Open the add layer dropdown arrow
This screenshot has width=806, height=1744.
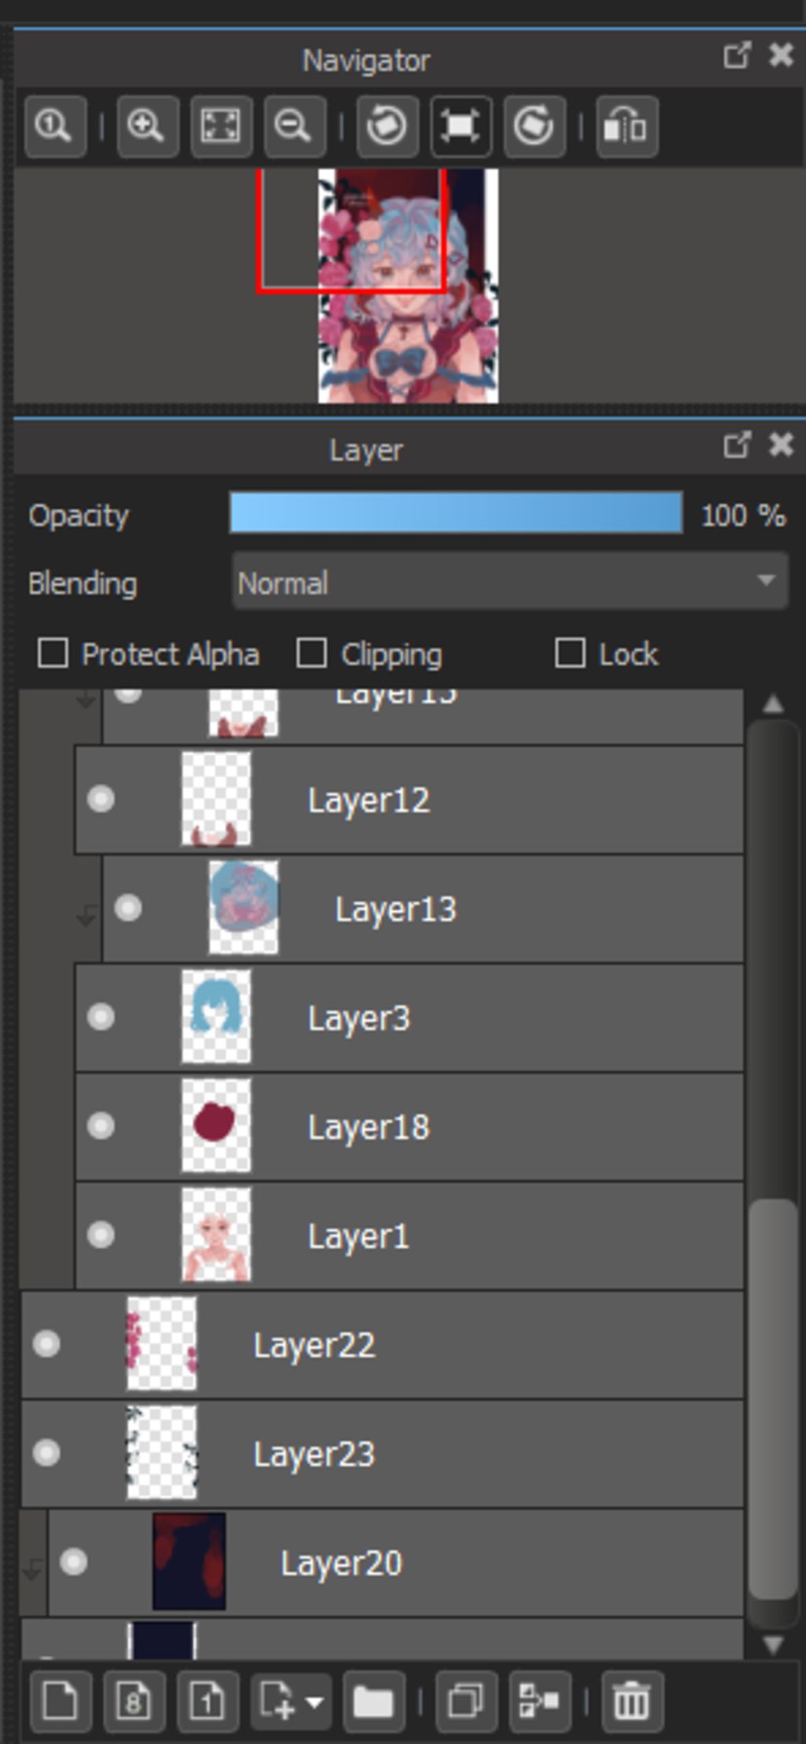pyautogui.click(x=314, y=1703)
